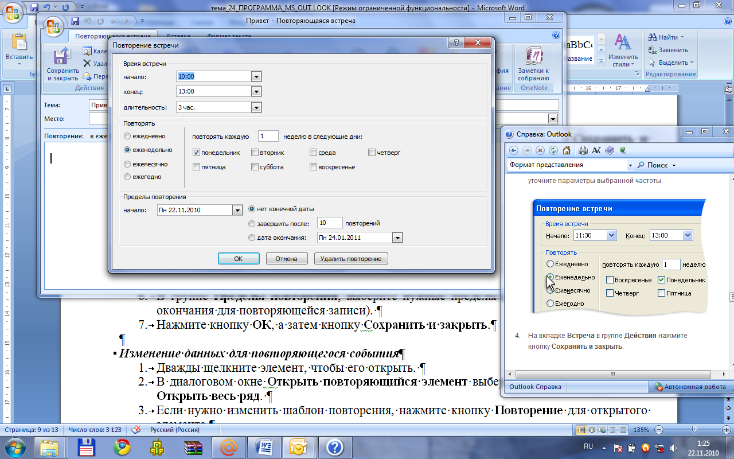Open OneNote meeting notes button
This screenshot has width=734, height=459.
pyautogui.click(x=534, y=64)
